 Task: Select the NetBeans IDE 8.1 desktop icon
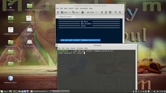click(11, 79)
